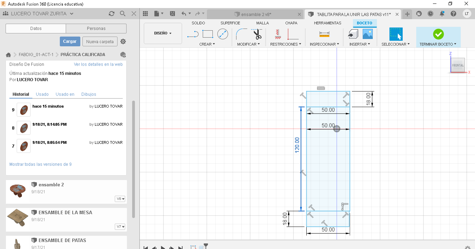Expand the SELECCIONAR menu
Viewport: 475px width, 249px height.
pyautogui.click(x=396, y=44)
